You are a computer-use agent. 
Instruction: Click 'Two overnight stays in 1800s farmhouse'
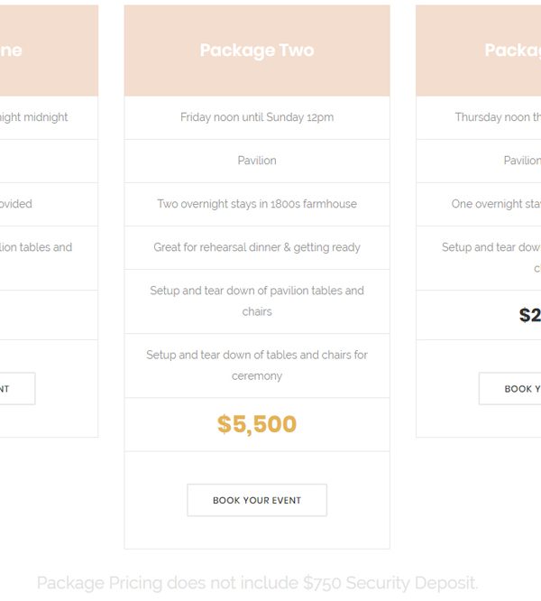tap(257, 204)
